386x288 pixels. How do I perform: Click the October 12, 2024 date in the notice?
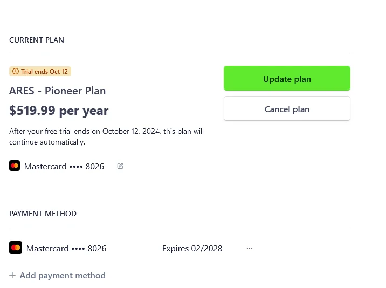click(x=131, y=131)
